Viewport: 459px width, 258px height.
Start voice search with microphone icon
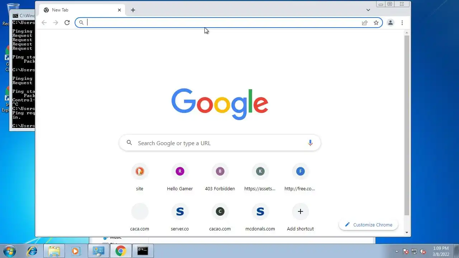tap(310, 143)
